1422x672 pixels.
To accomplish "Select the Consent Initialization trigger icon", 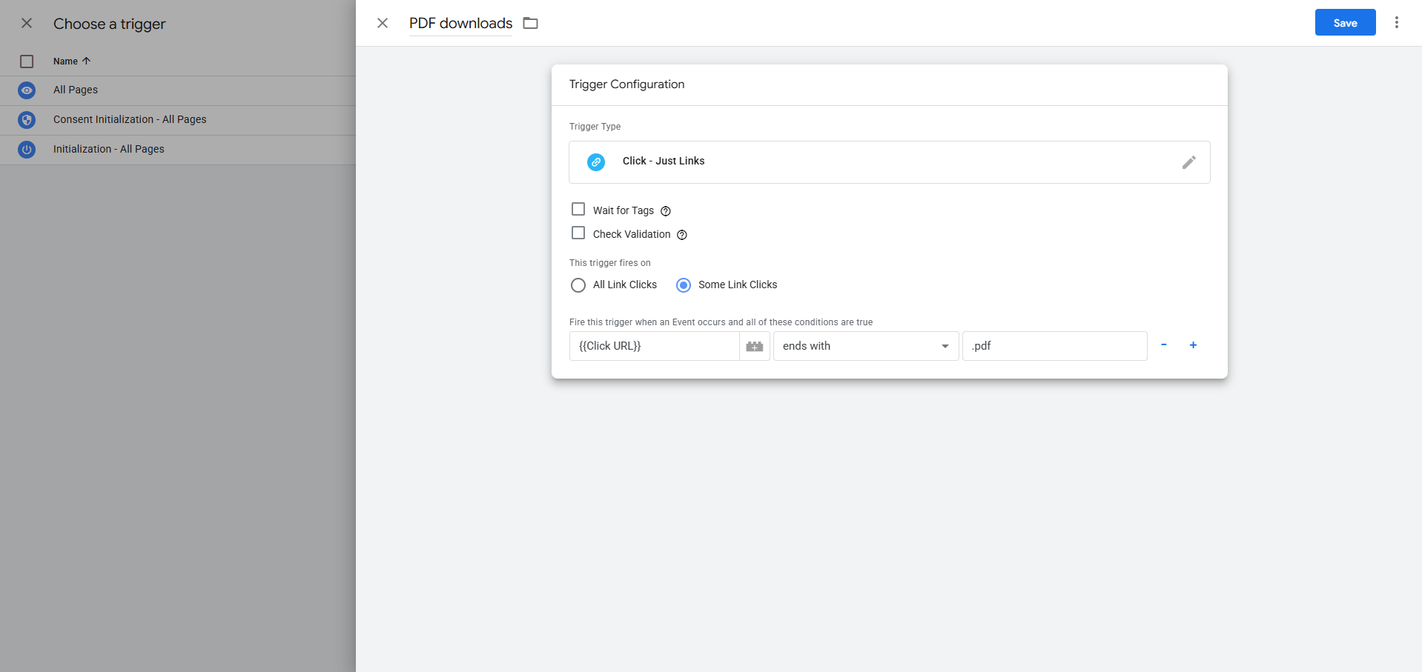I will 27,119.
